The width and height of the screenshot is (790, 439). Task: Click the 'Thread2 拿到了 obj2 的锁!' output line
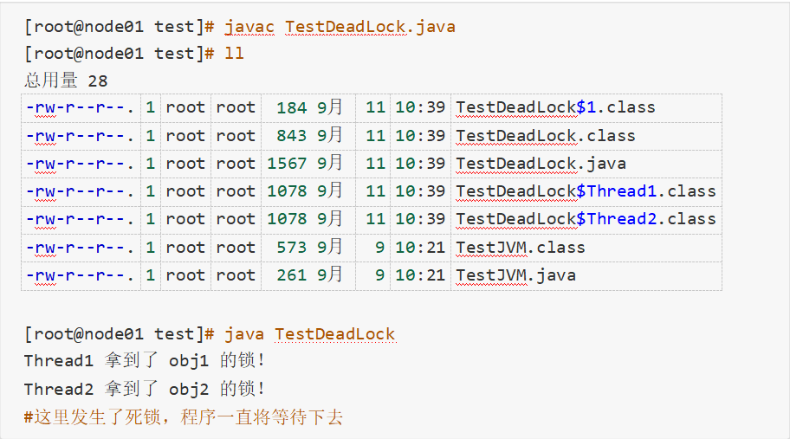coord(144,389)
